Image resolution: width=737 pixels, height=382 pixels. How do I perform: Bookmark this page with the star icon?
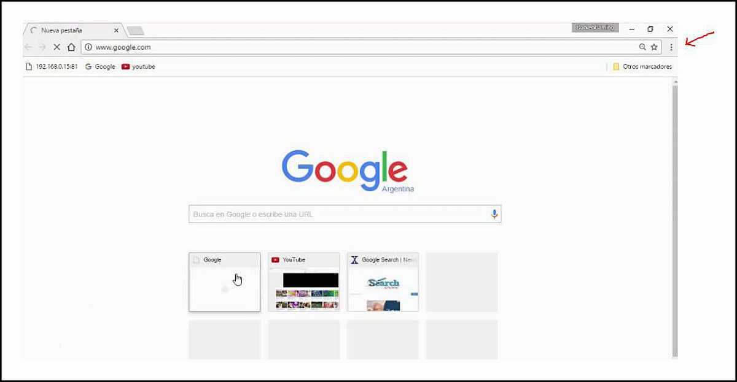(654, 47)
